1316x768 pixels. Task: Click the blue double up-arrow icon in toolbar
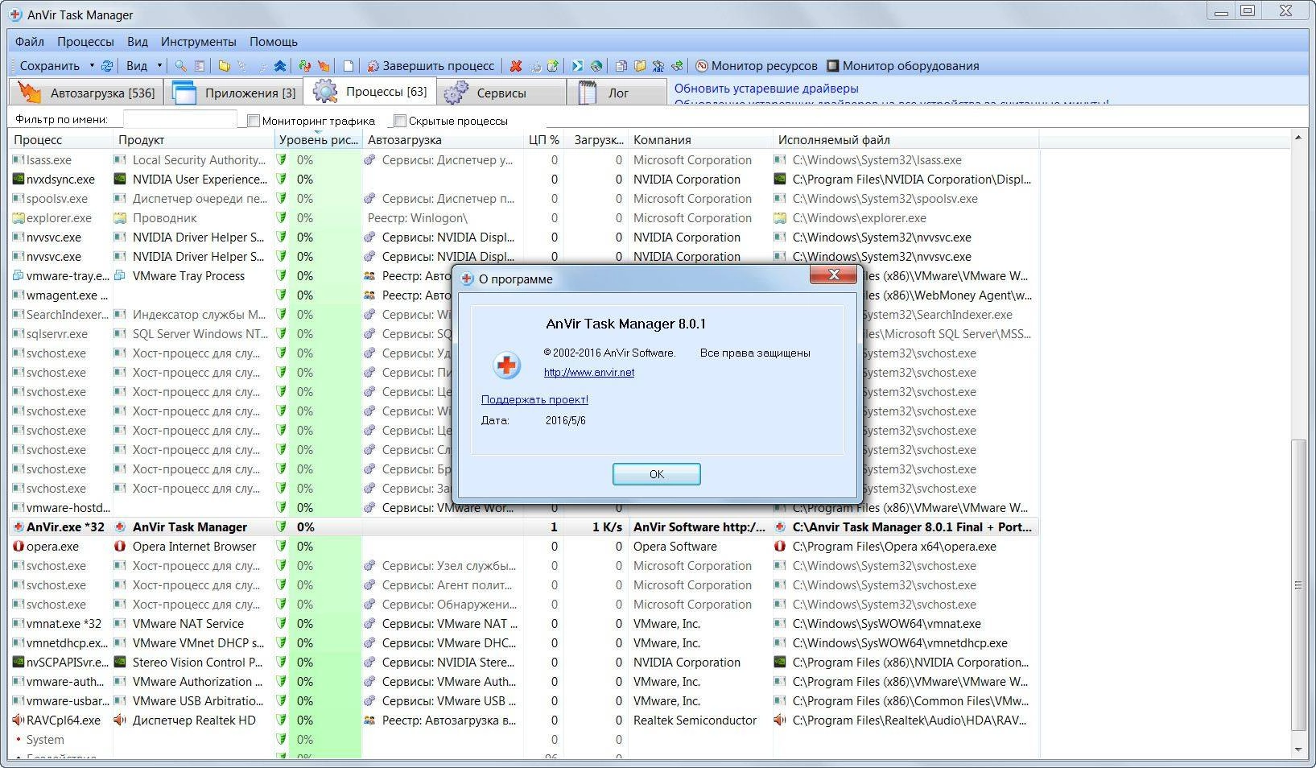coord(279,66)
